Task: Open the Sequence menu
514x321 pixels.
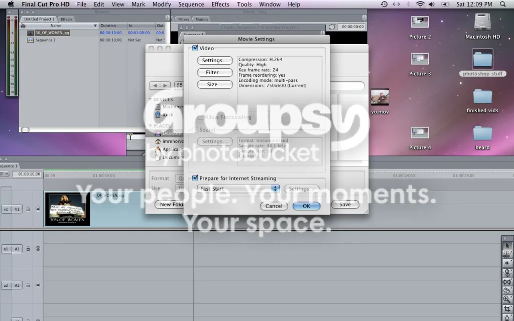Action: coord(191,4)
